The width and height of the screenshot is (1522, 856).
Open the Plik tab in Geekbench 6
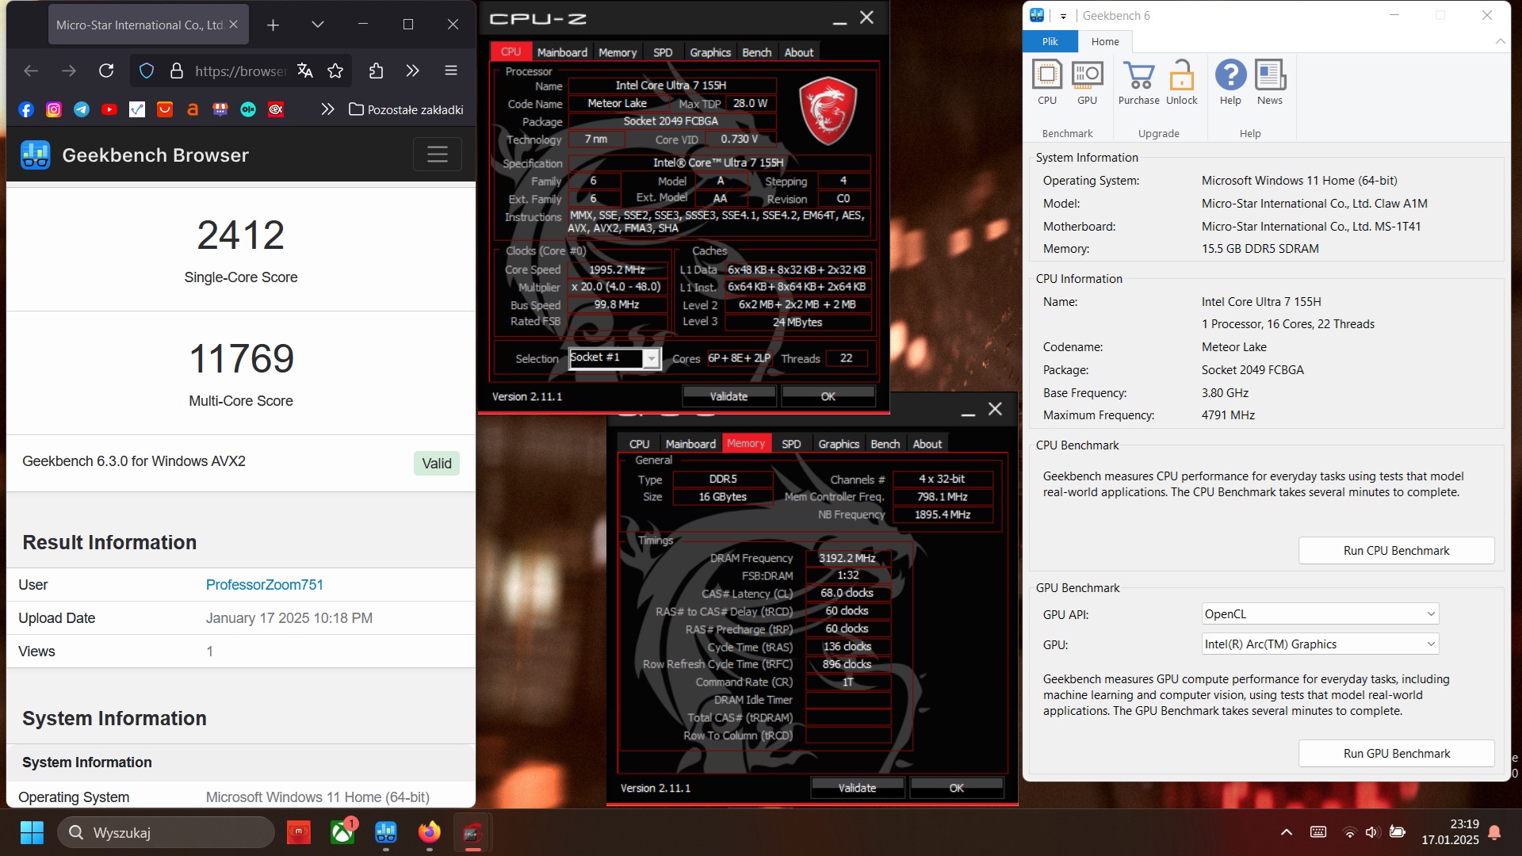pos(1050,41)
